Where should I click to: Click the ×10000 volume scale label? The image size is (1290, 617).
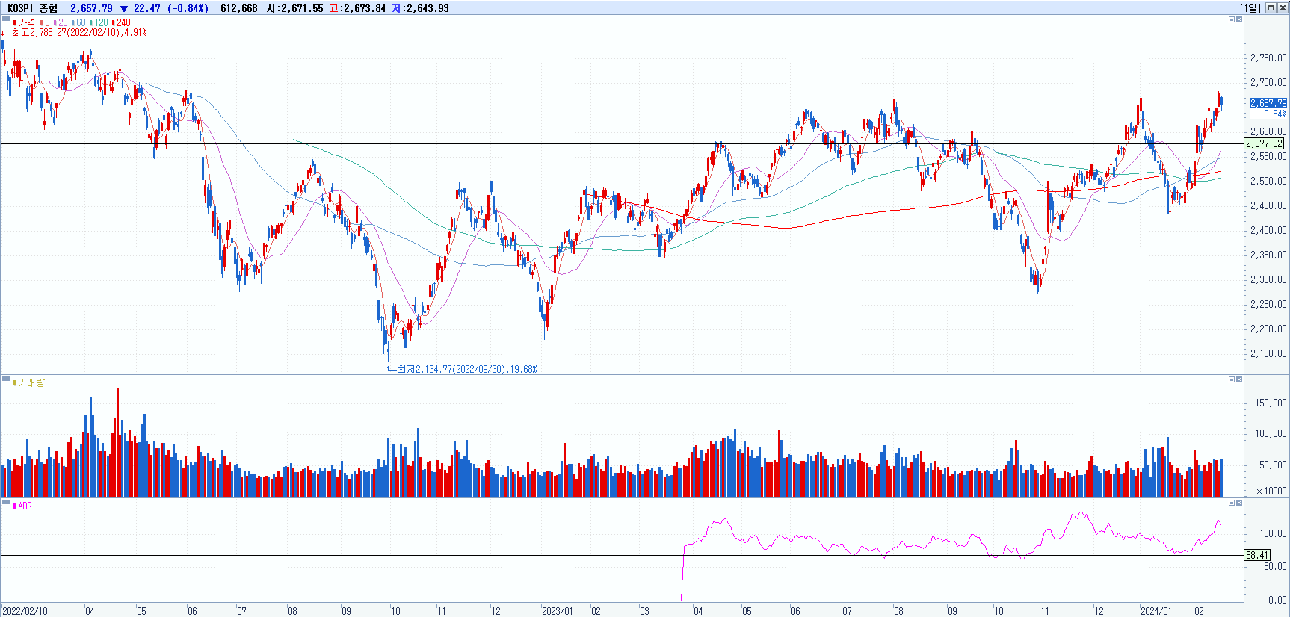tap(1272, 491)
